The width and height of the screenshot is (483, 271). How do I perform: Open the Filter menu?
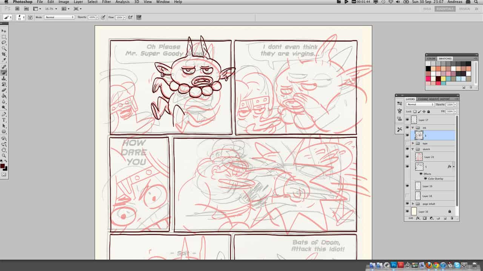[x=106, y=2]
